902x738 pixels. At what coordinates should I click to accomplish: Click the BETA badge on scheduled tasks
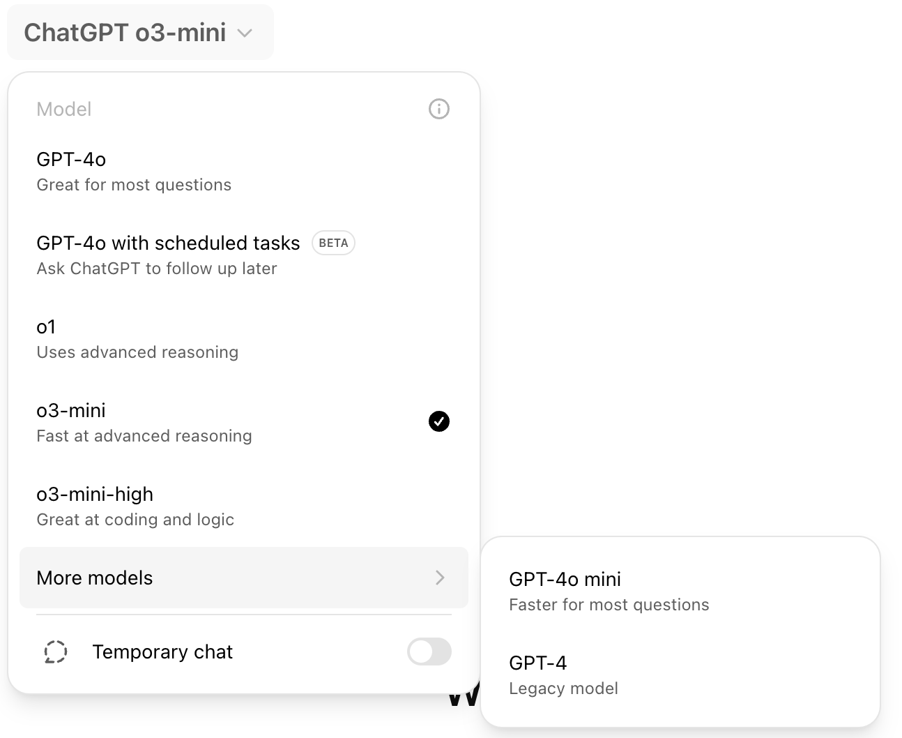333,243
